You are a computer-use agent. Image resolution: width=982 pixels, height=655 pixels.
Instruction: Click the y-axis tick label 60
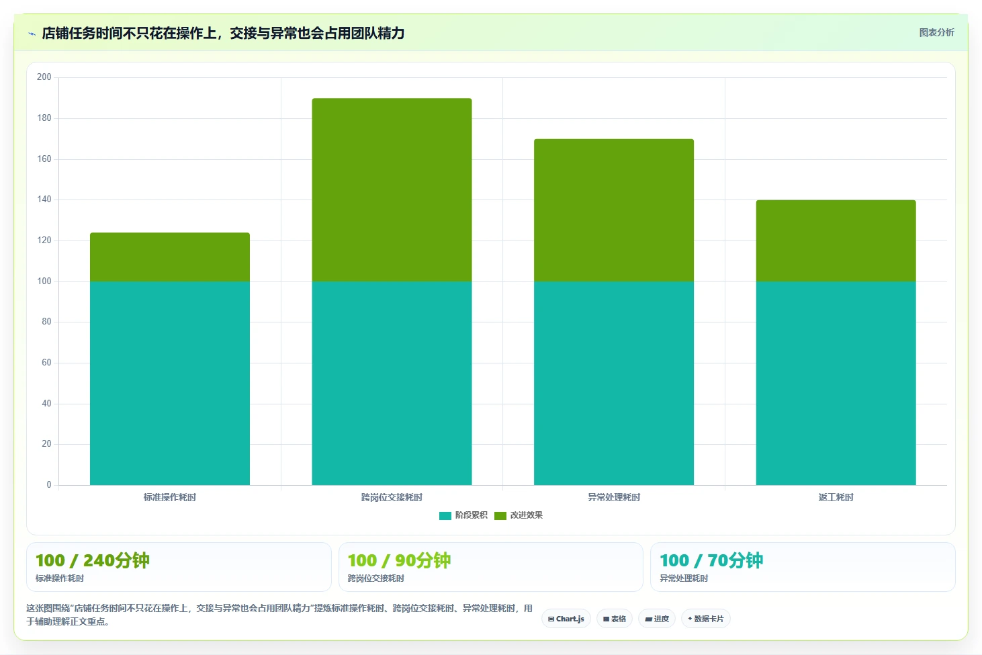tap(46, 363)
